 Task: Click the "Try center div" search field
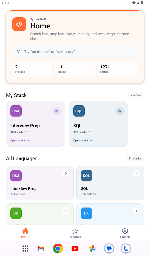pos(75,52)
